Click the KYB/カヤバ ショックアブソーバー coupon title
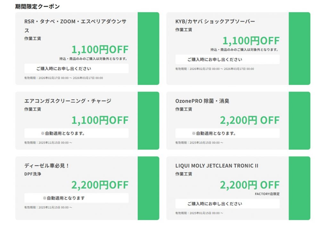Screen dimensions: 328x232 [x=215, y=21]
